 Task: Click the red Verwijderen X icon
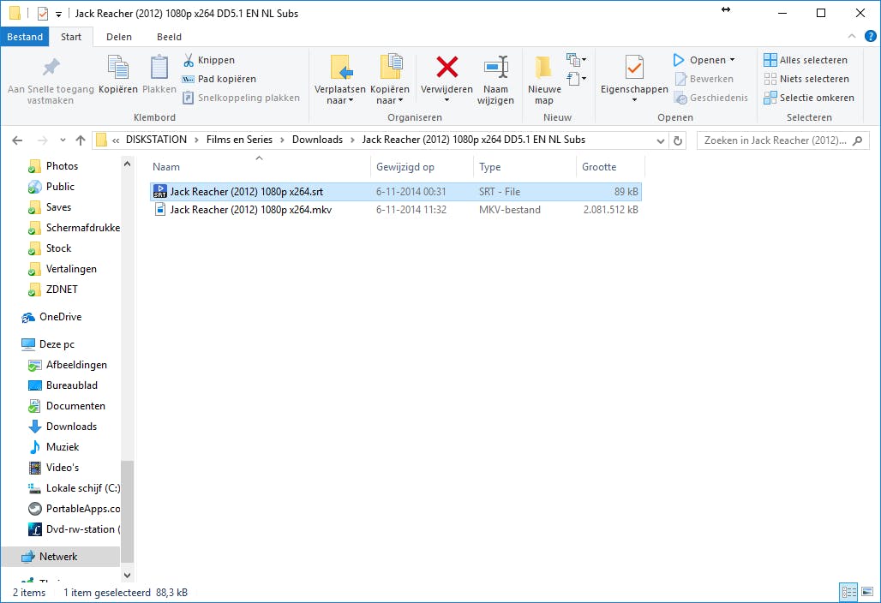pos(447,67)
